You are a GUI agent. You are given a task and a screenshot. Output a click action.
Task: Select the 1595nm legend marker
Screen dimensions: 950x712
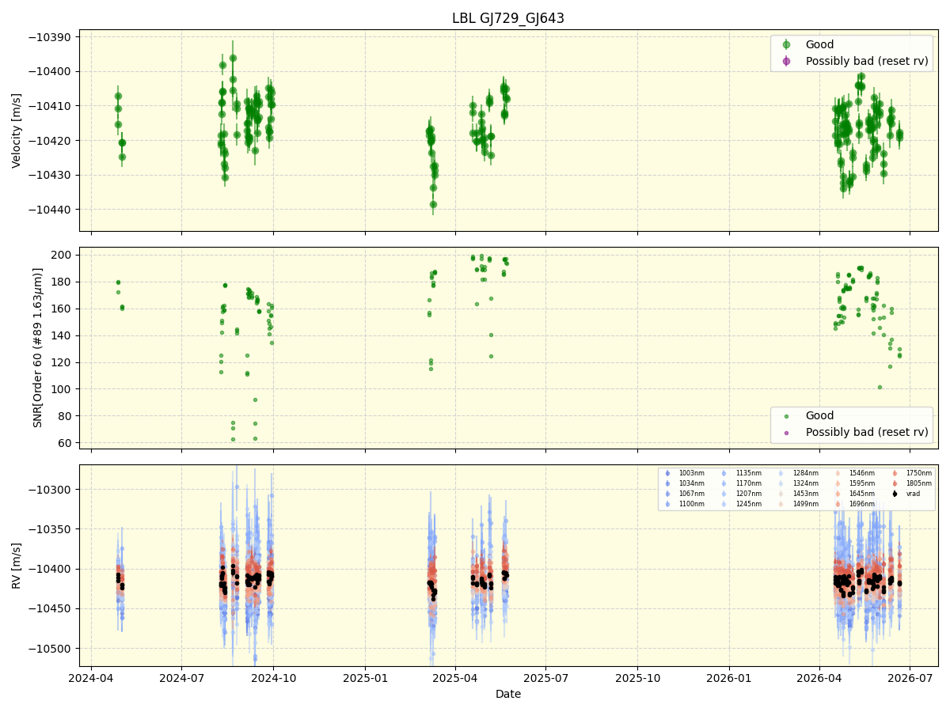point(838,483)
